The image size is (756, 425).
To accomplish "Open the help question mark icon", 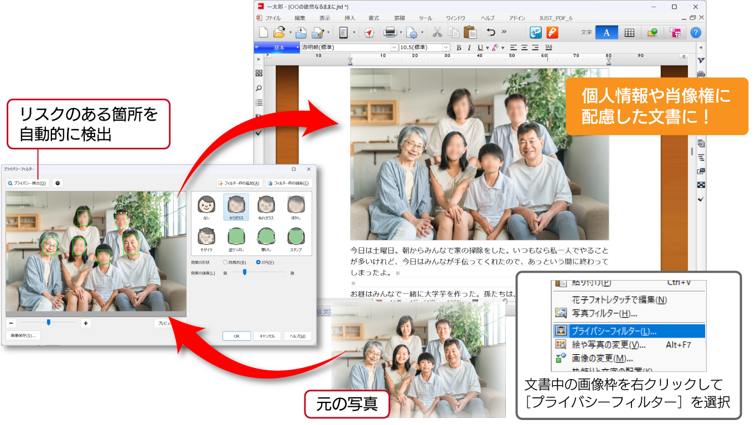I will coord(697,32).
